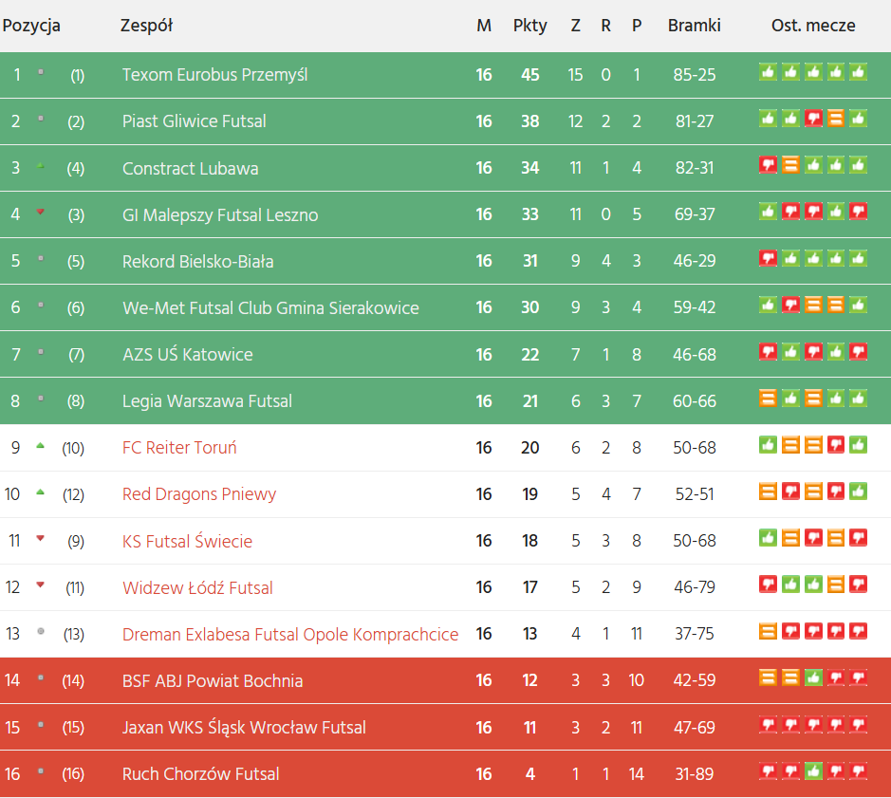891x798 pixels.
Task: Click the red loss icon in Rekord Bielsko-Biała row
Action: click(768, 258)
